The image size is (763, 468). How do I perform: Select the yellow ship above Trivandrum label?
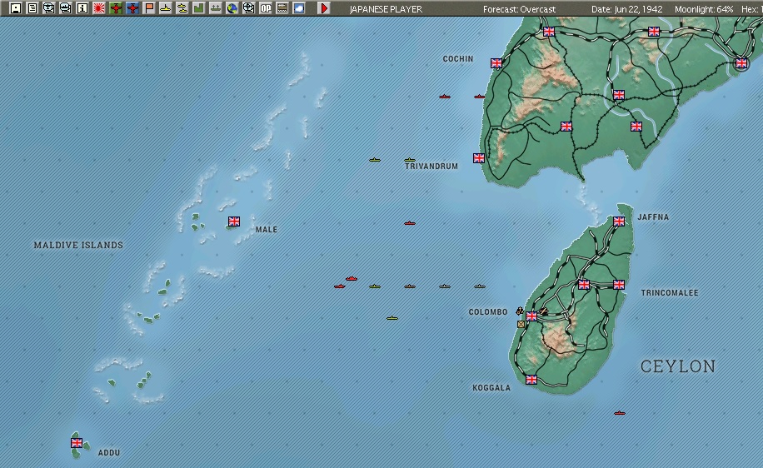click(x=410, y=160)
